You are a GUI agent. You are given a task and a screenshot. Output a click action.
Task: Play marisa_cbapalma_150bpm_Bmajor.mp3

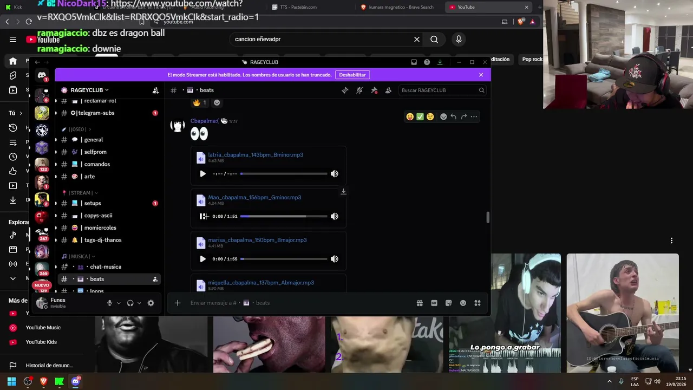click(x=202, y=259)
